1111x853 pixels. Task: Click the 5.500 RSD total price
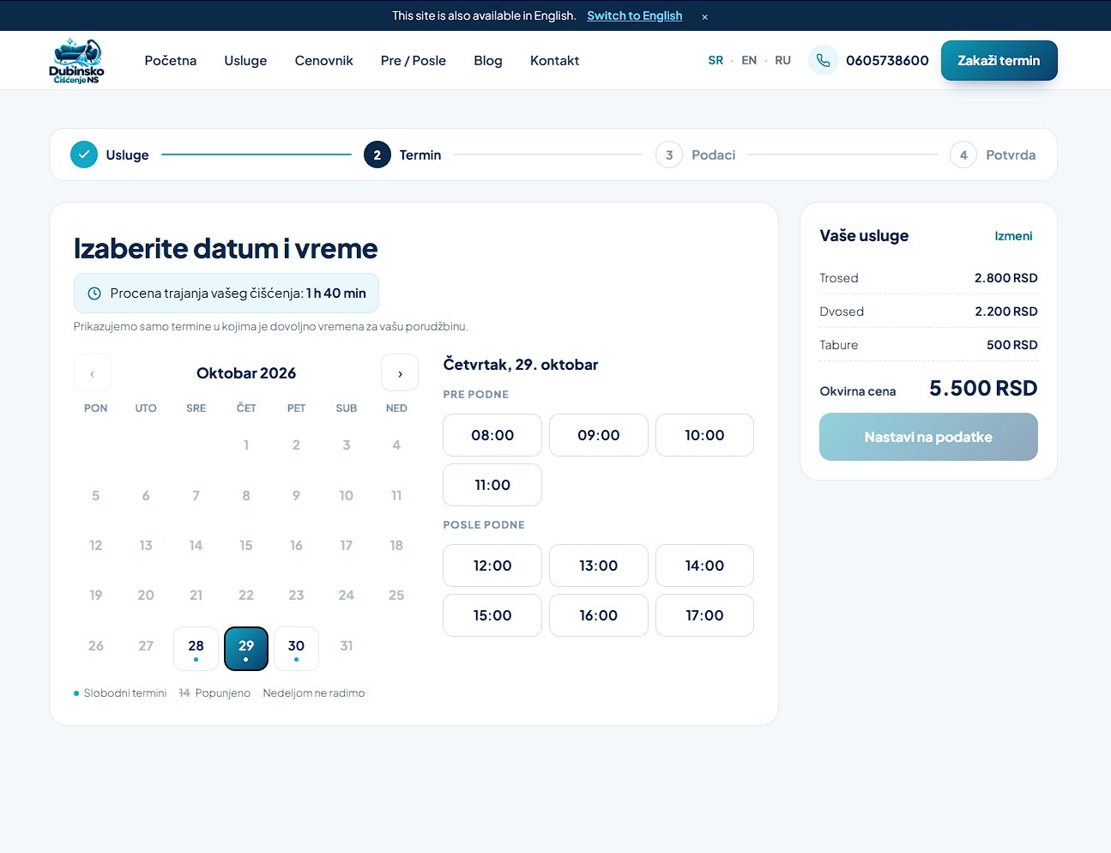[983, 388]
